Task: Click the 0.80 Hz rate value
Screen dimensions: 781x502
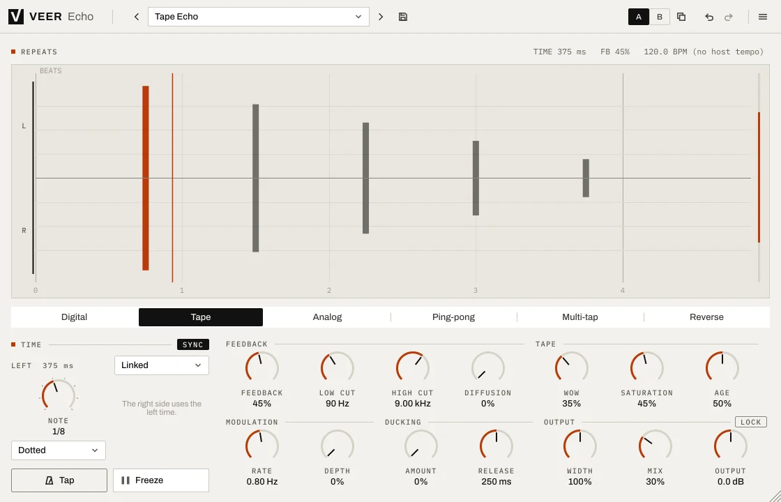Action: [262, 482]
